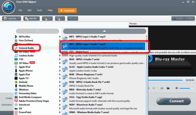This screenshot has width=196, height=115.
Task: Click the next frame playback button
Action: [154, 88]
